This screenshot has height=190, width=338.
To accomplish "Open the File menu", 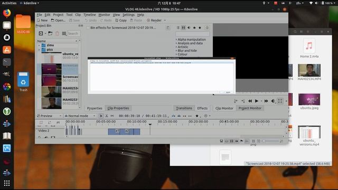I will click(x=39, y=15).
